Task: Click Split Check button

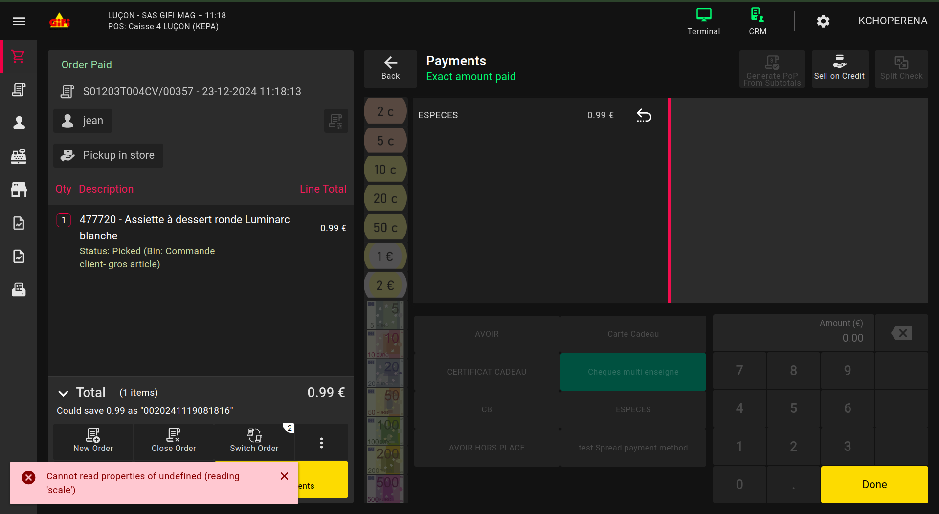Action: click(x=901, y=69)
